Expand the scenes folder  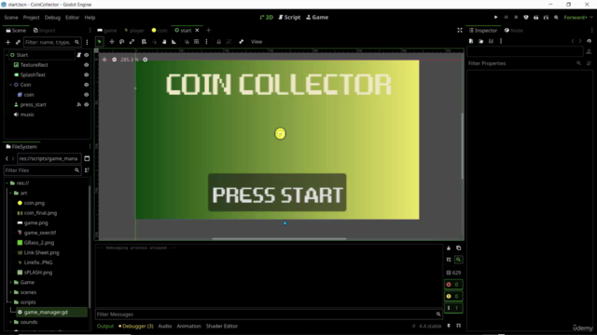[10, 292]
